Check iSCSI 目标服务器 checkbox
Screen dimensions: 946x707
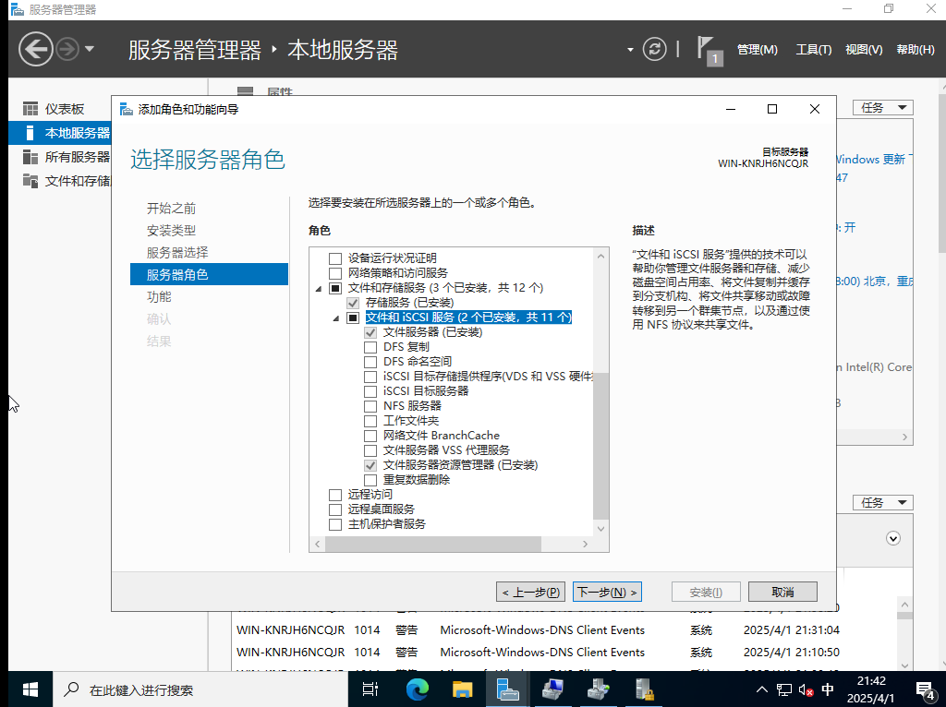tap(370, 391)
